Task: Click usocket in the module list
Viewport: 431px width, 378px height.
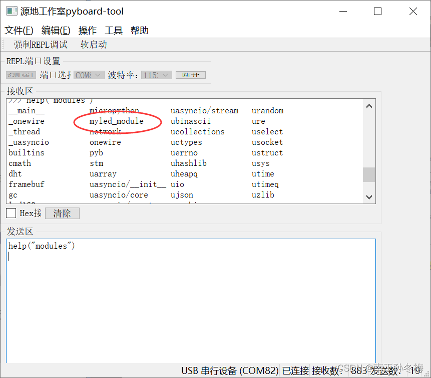Action: 267,142
